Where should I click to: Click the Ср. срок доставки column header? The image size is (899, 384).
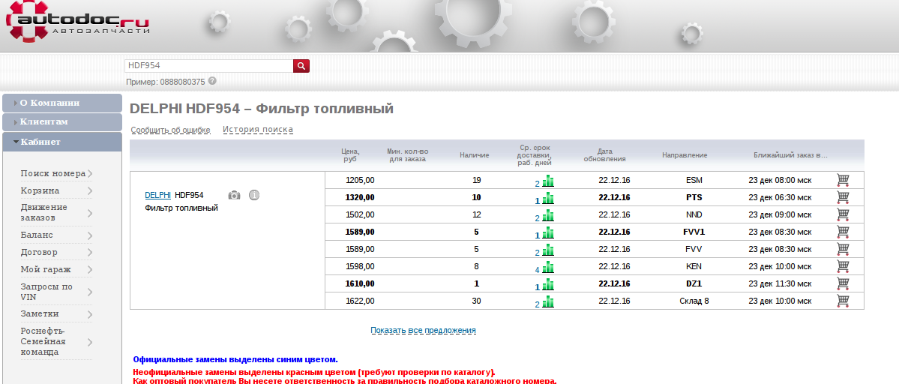coord(535,155)
